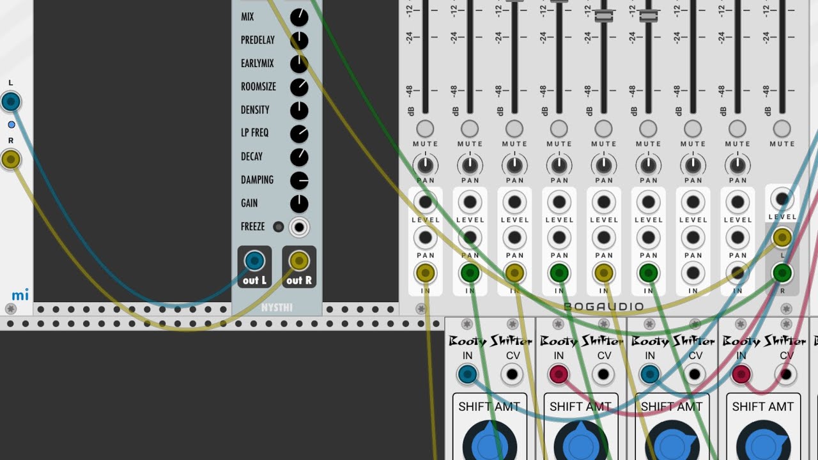Click the first channel PAN CV jack
This screenshot has height=460, width=818.
[425, 238]
